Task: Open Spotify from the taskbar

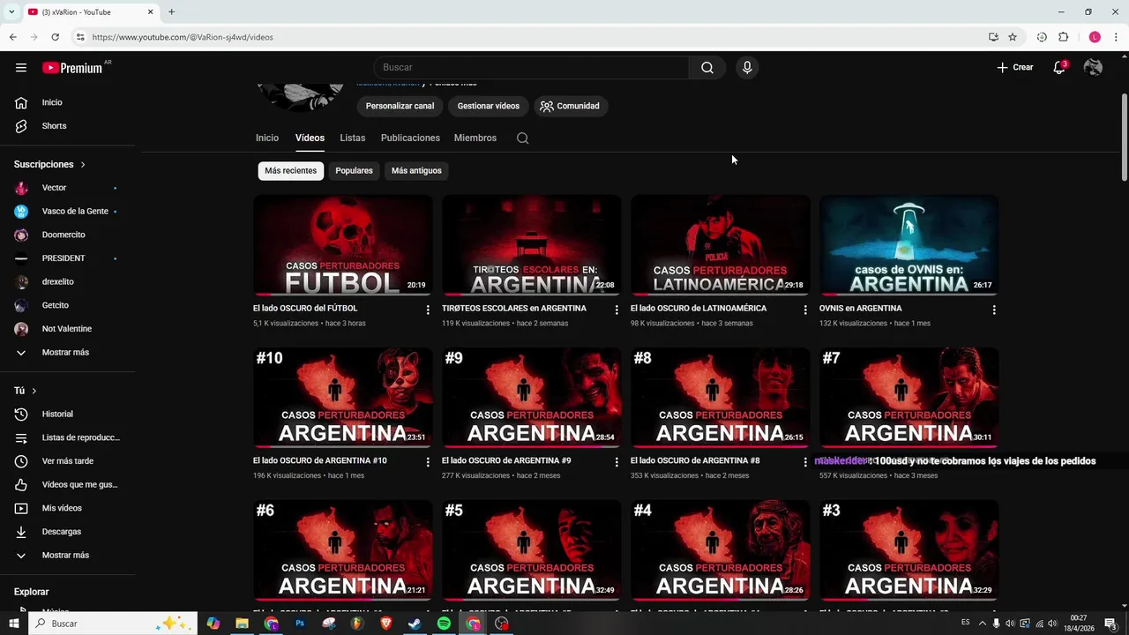Action: point(444,624)
